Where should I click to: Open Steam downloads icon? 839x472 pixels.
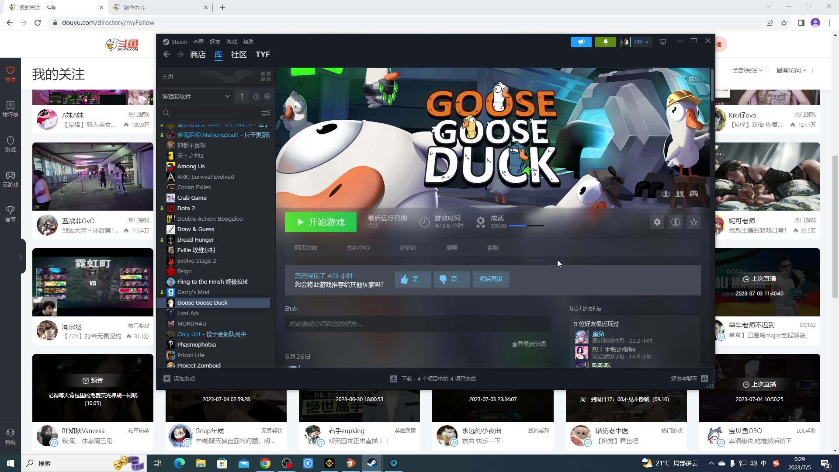point(394,378)
